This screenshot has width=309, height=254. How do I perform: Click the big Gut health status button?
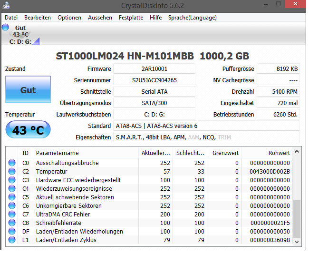tap(28, 89)
